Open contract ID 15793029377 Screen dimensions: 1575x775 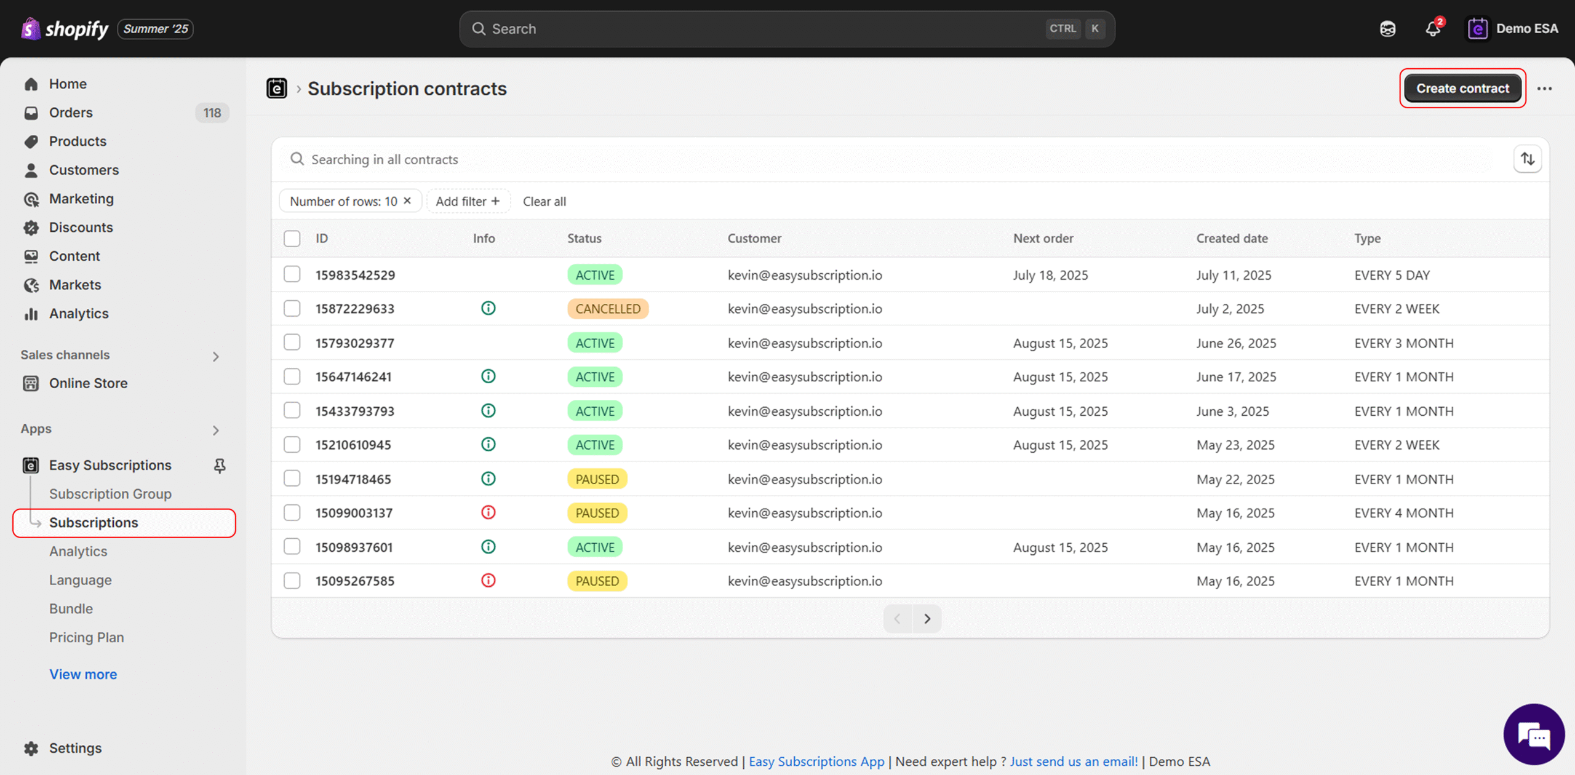pos(355,343)
